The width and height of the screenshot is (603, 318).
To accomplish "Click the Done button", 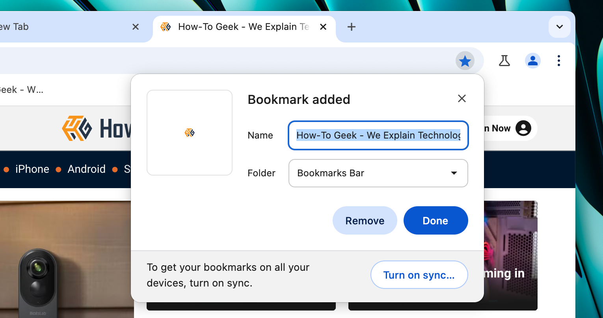I will (x=435, y=220).
